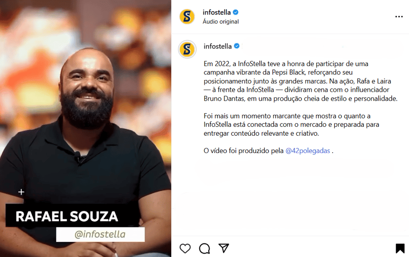Click the infostella avatar beside the caption
The height and width of the screenshot is (257, 409).
click(x=187, y=49)
